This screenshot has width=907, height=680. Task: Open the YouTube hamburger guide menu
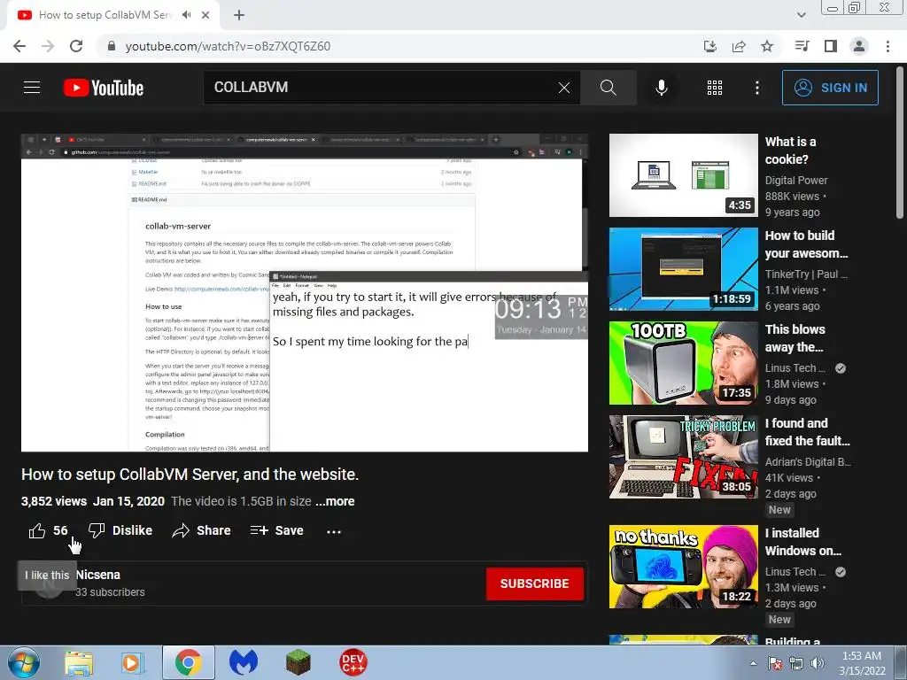coord(32,88)
